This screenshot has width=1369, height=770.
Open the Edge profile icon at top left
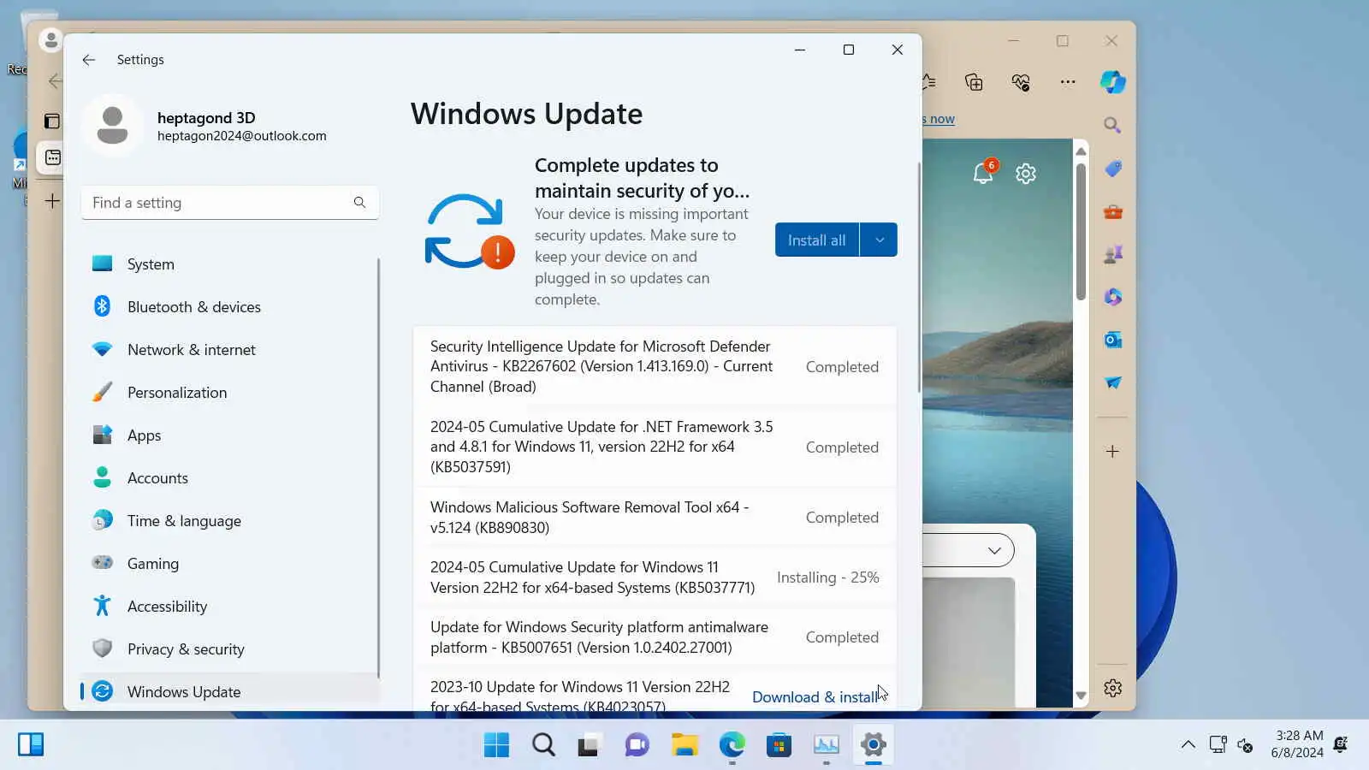(50, 39)
